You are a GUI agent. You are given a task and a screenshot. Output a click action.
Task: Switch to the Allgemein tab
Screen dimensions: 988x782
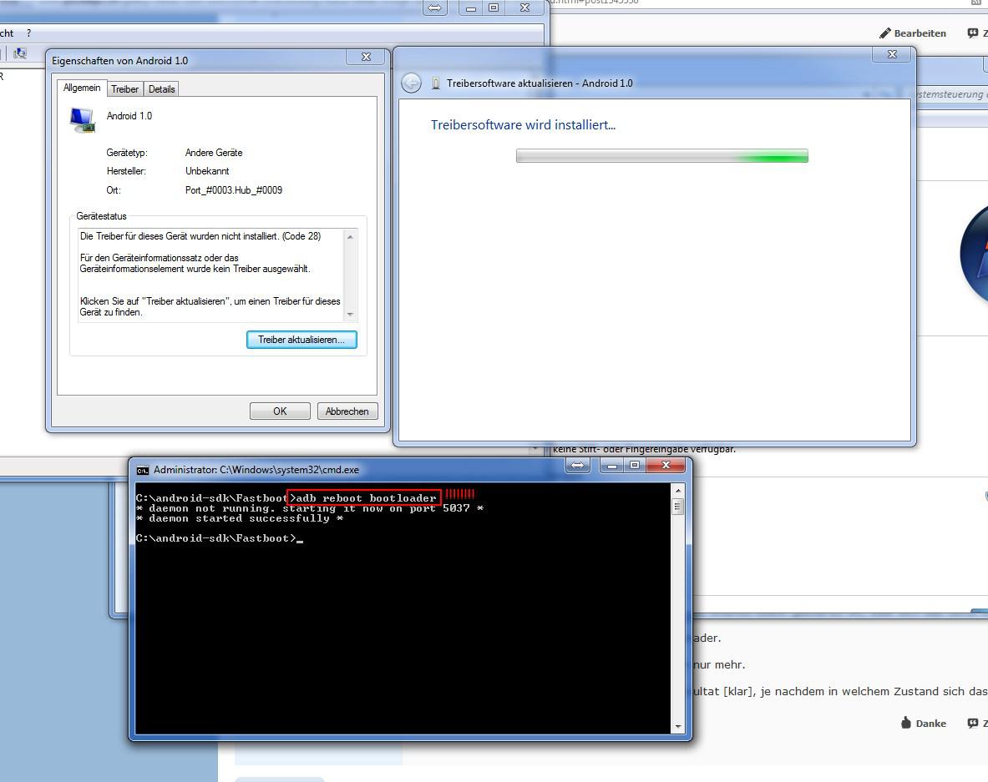[x=82, y=88]
